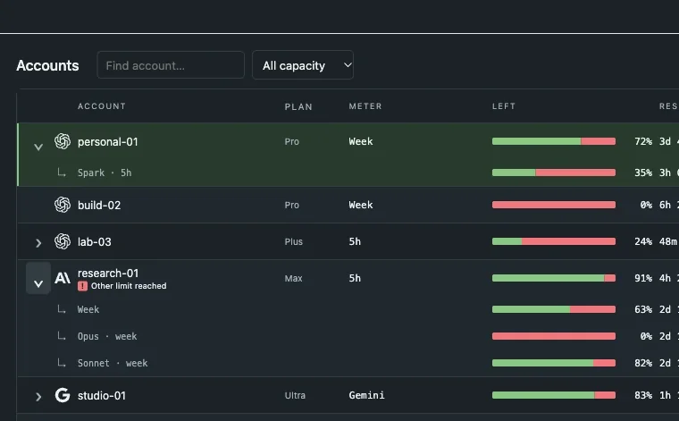Select the personal-01 account name

[x=108, y=141]
